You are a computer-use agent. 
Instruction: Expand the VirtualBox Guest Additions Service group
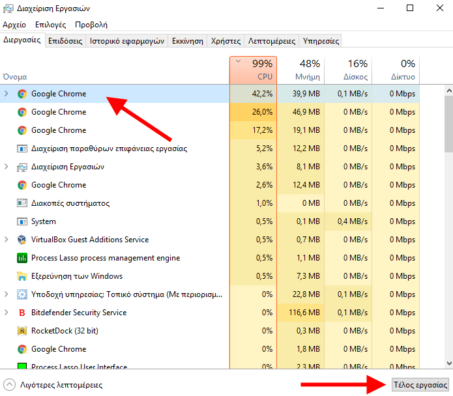coord(6,240)
